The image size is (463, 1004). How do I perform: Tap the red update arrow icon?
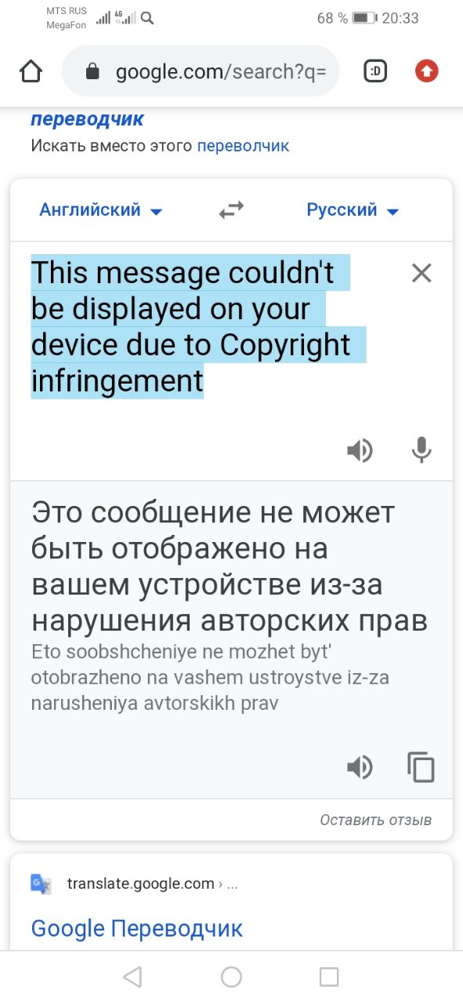click(426, 72)
